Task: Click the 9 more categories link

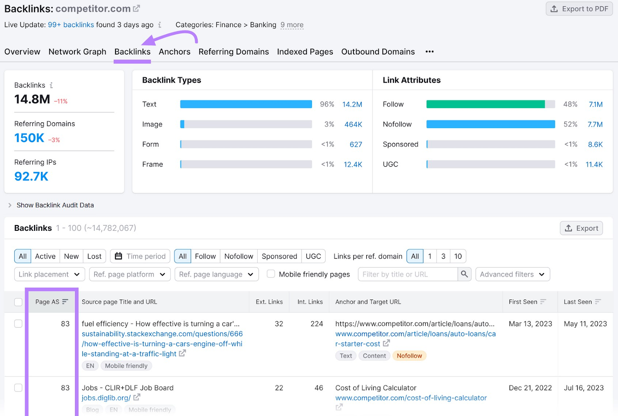Action: (292, 25)
